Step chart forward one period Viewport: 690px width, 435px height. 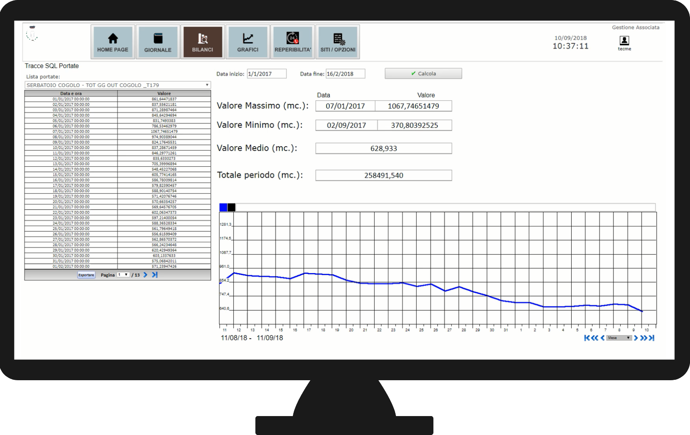click(636, 338)
